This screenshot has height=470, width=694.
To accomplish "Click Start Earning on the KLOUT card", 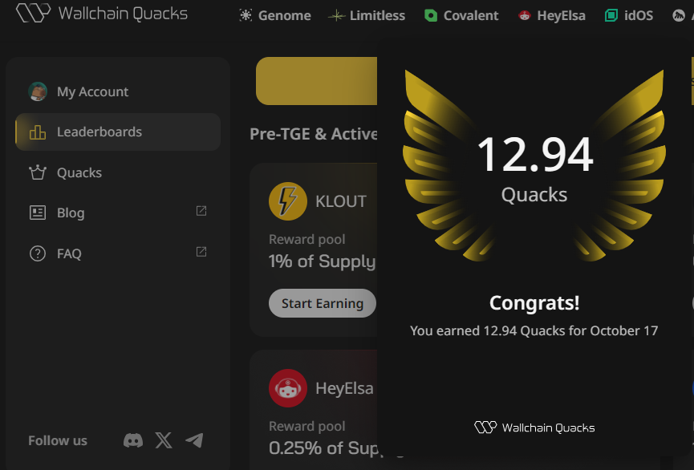I will 323,303.
